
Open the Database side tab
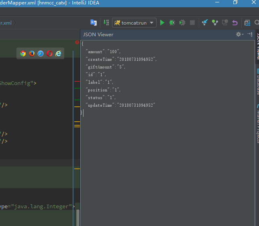tap(257, 81)
